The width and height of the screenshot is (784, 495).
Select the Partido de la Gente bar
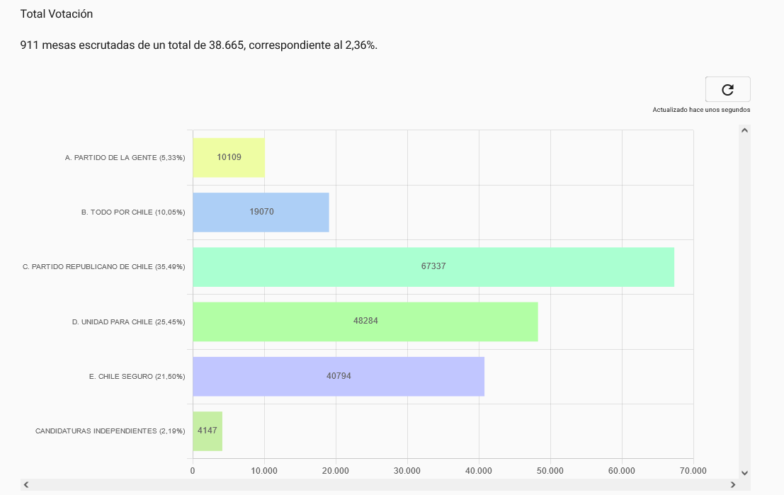[x=229, y=157]
